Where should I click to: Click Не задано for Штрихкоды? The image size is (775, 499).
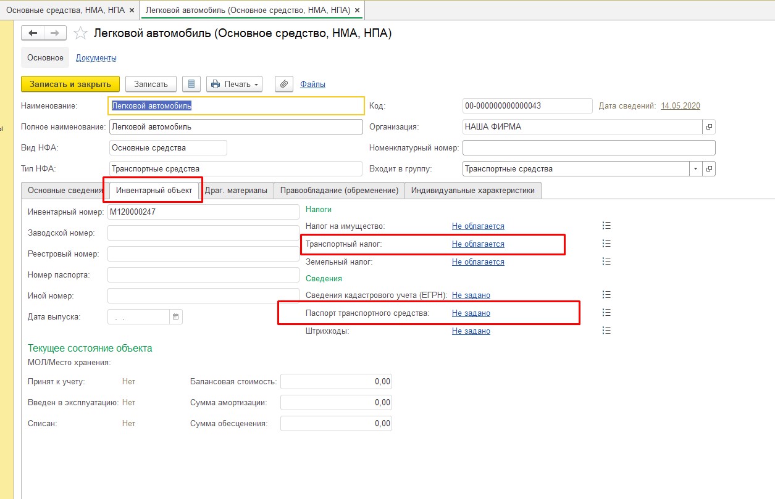pos(471,331)
